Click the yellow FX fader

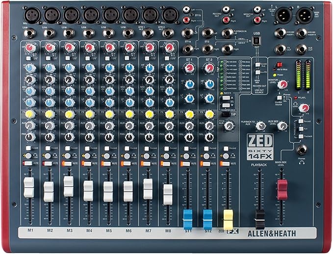pyautogui.click(x=228, y=220)
